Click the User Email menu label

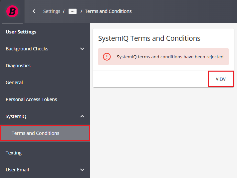click(17, 170)
